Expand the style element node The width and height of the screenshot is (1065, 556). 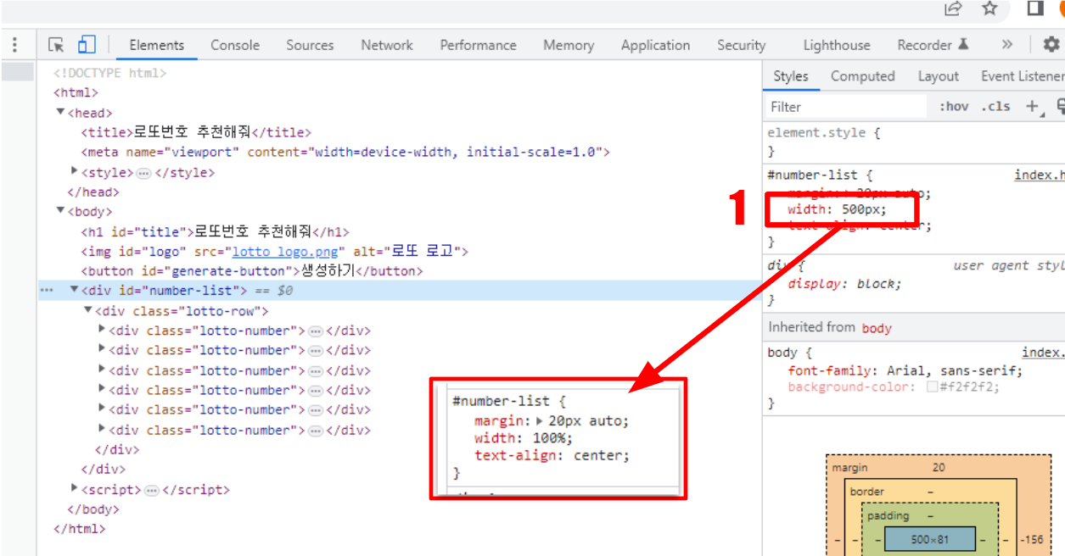pos(75,172)
